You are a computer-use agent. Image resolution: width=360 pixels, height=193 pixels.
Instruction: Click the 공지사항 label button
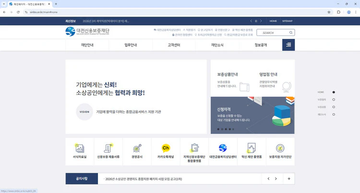[82, 179]
